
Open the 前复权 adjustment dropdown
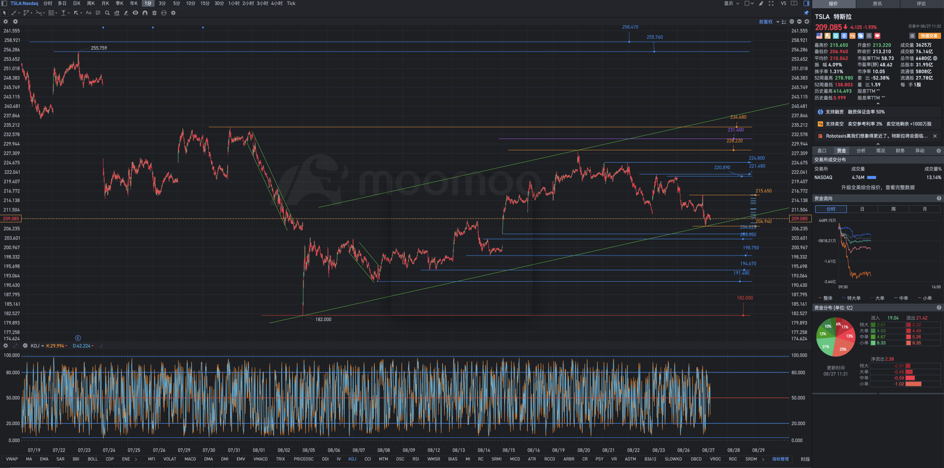[x=769, y=22]
